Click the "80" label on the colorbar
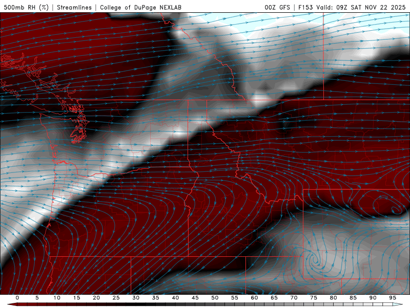 point(334,298)
